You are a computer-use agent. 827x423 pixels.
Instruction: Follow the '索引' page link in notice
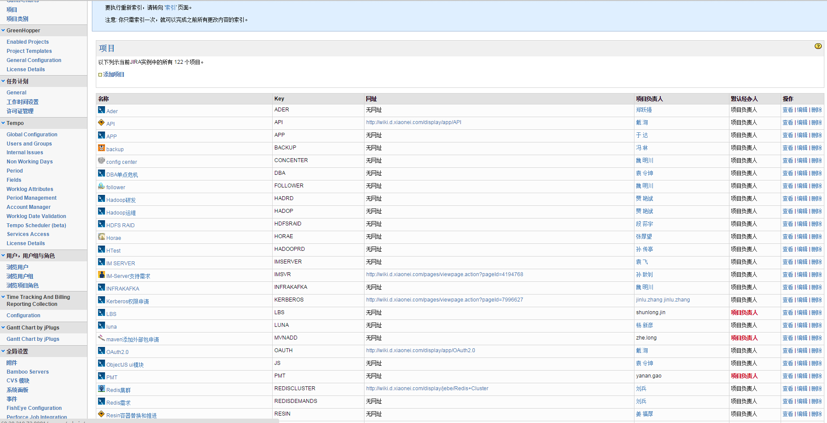(x=171, y=8)
